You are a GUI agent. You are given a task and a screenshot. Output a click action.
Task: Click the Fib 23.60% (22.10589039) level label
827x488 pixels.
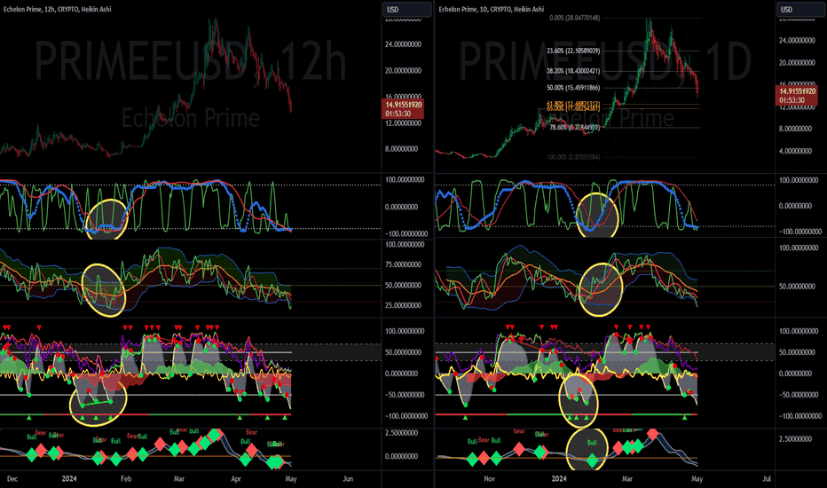tap(573, 51)
